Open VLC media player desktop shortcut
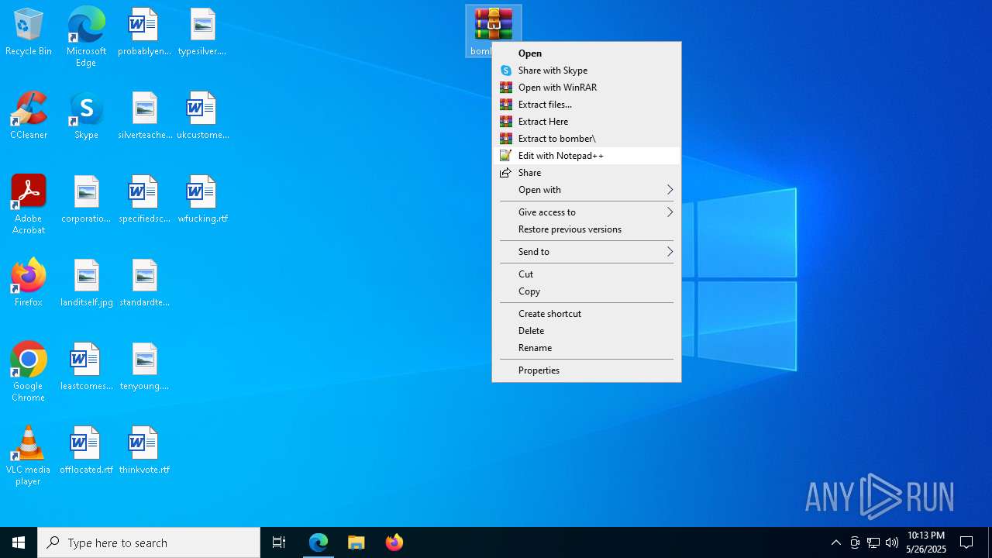This screenshot has height=558, width=992. click(29, 456)
